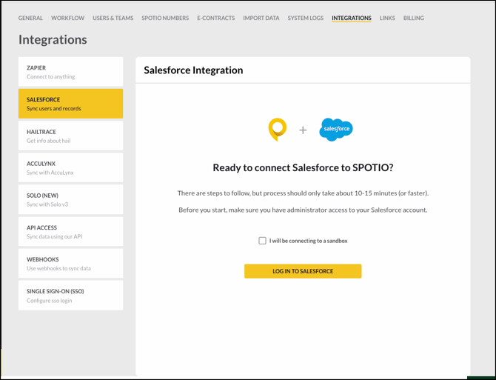
Task: Click the Salesforce Integration panel title
Action: (193, 70)
